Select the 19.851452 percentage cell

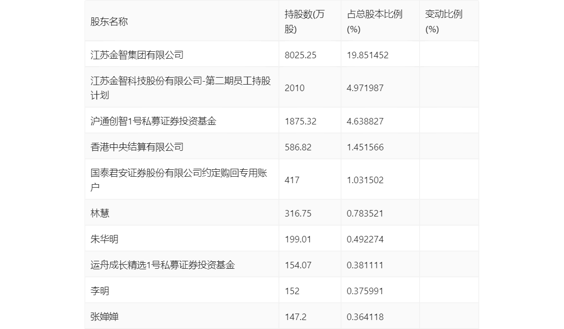368,55
